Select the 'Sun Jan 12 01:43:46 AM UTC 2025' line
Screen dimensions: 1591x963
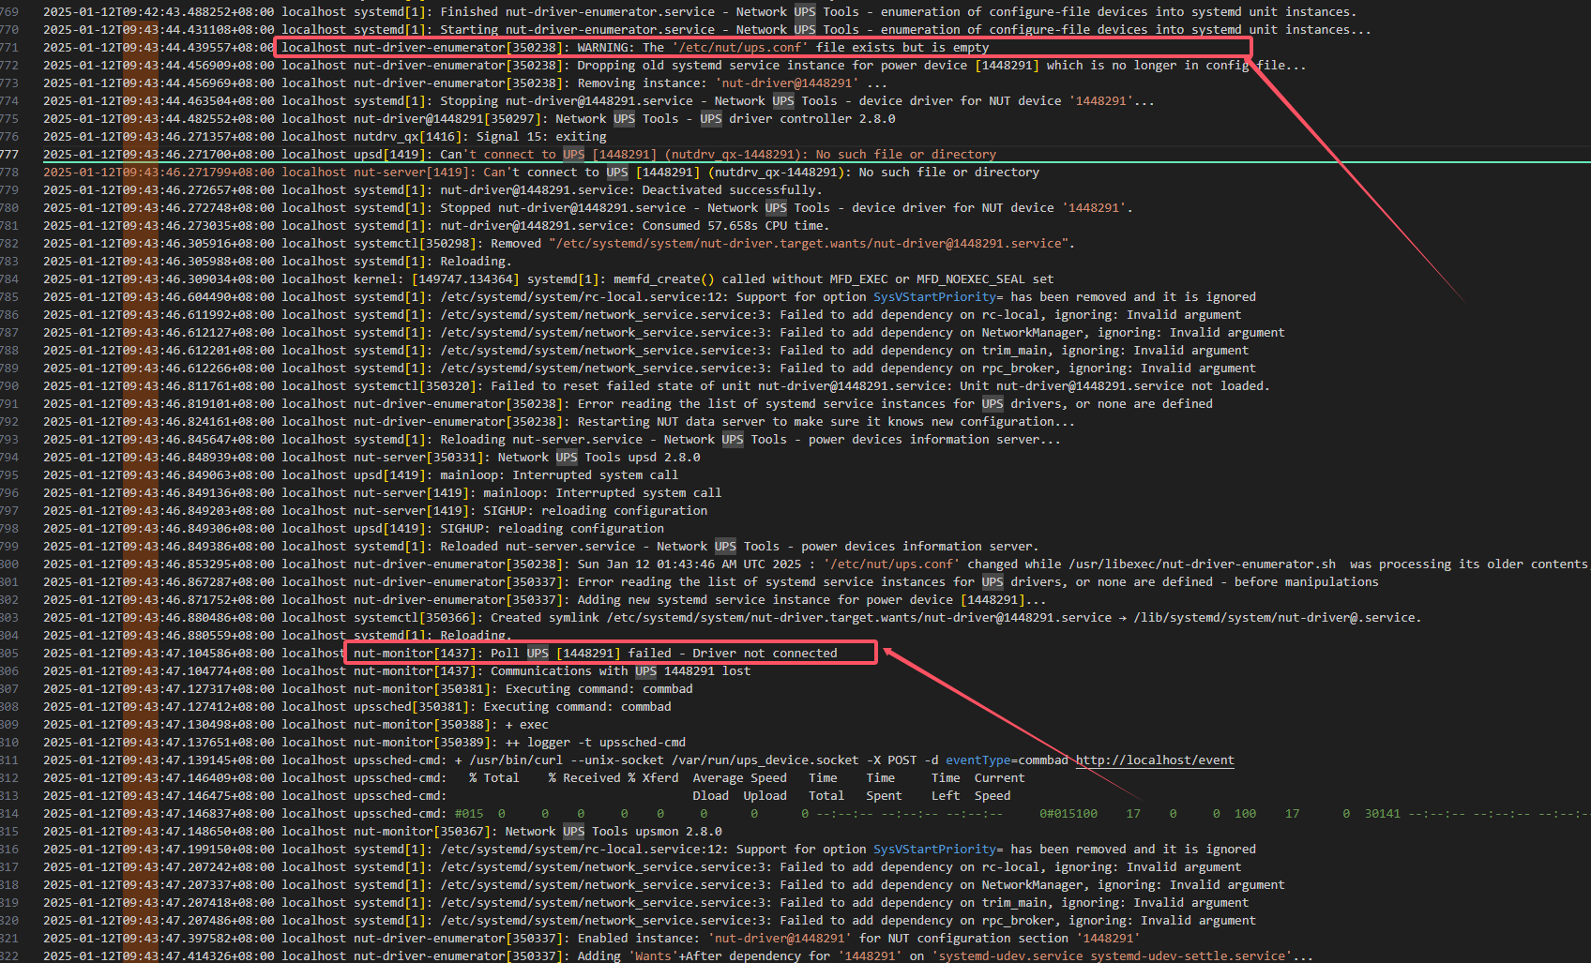point(815,564)
